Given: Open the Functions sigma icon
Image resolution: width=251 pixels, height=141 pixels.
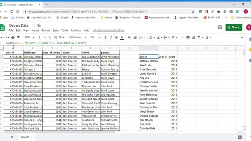Looking at the screenshot, I should [x=207, y=38].
